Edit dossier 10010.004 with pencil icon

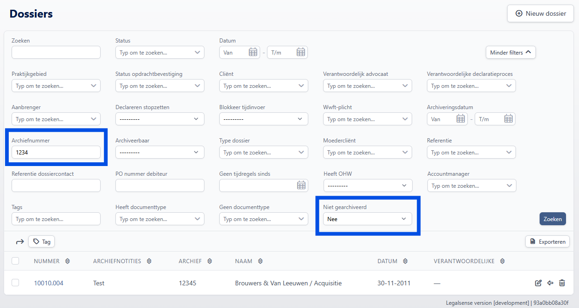tap(538, 283)
